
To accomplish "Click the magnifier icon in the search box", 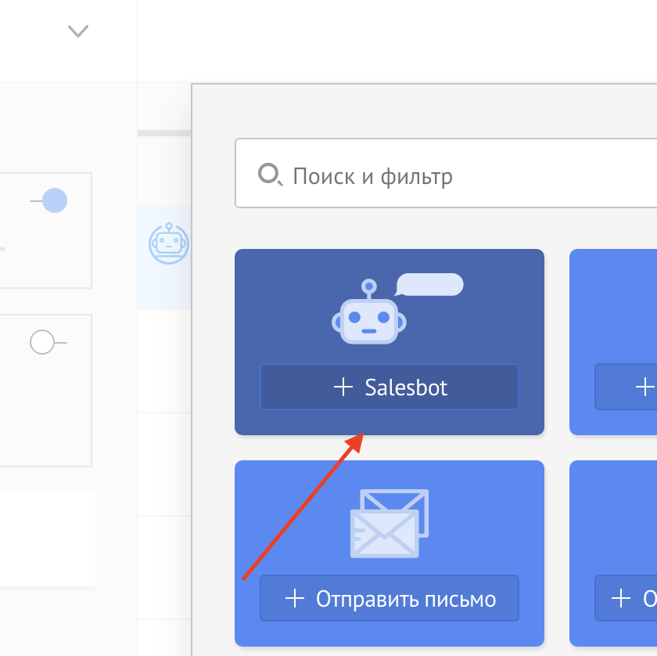I will [x=270, y=175].
